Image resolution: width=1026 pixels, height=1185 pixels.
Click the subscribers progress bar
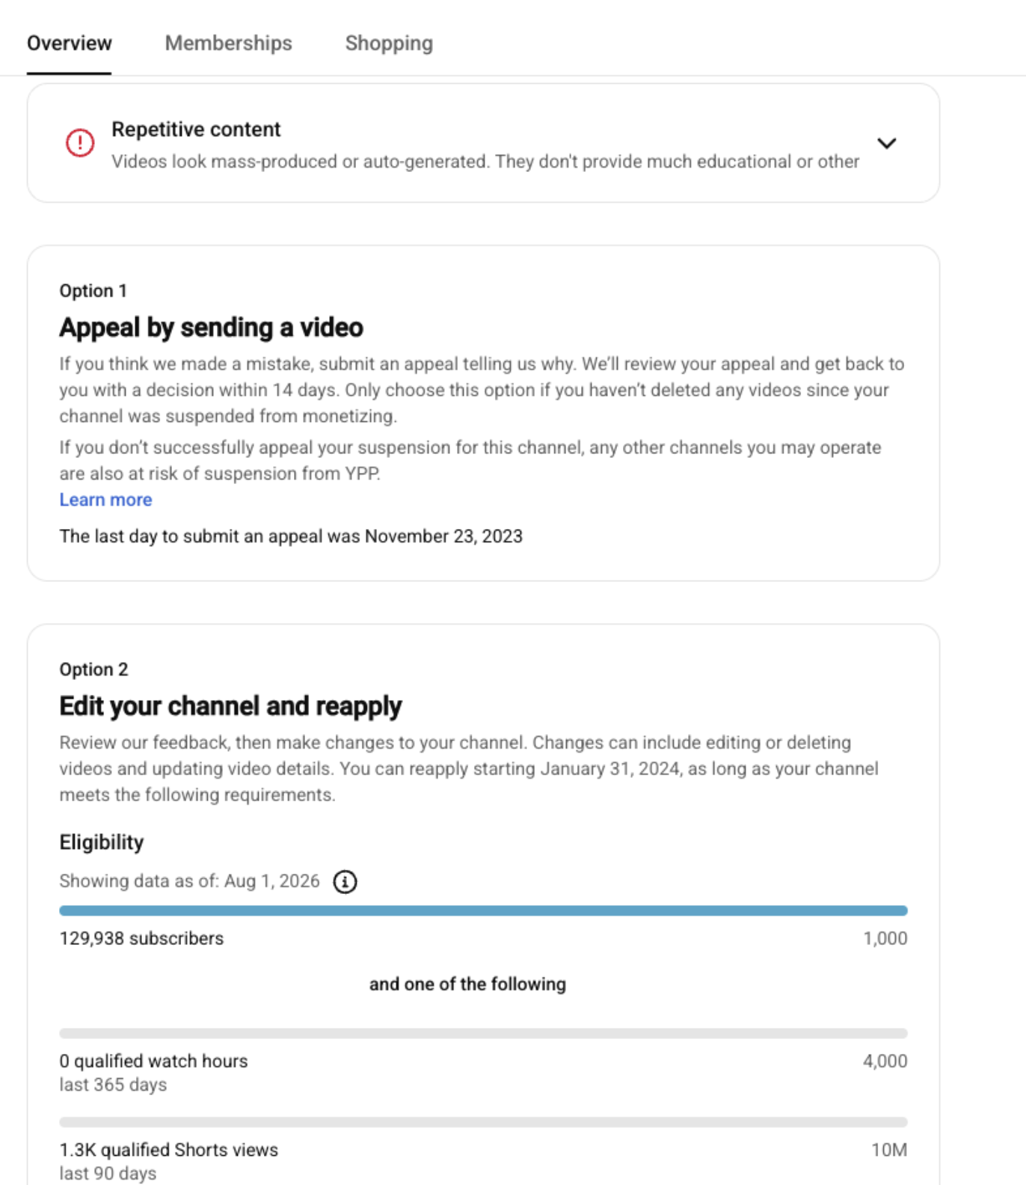click(x=483, y=911)
